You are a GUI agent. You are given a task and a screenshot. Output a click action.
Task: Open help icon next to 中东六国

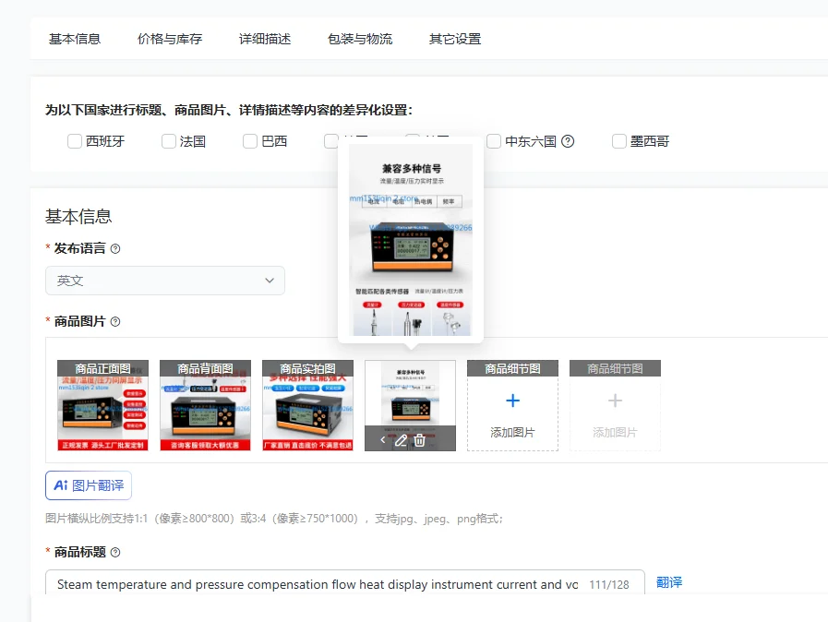tap(568, 141)
